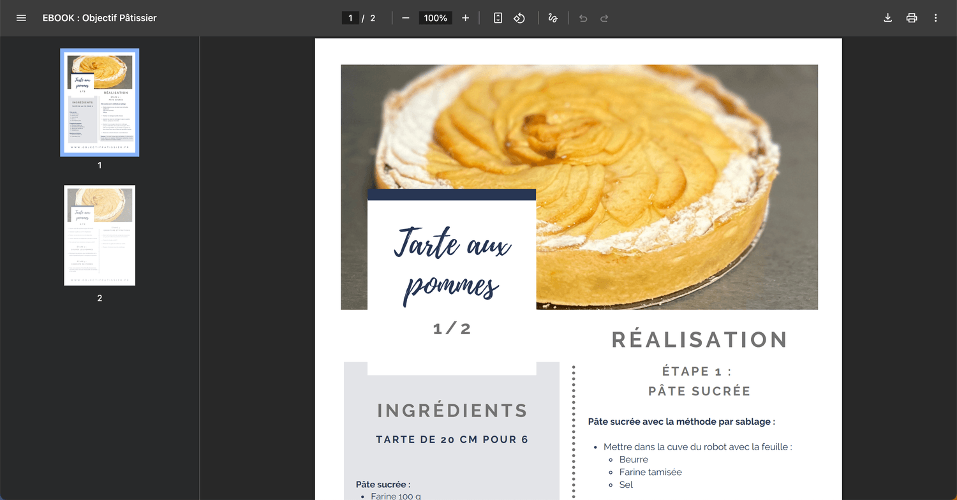957x500 pixels.
Task: Download the PDF file
Action: click(x=887, y=18)
